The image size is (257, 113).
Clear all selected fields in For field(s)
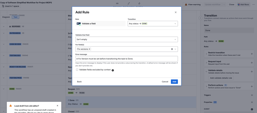pyautogui.click(x=172, y=49)
